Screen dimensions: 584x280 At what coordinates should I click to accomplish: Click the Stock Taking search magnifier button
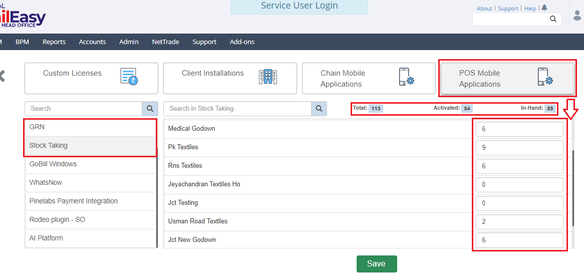(319, 108)
